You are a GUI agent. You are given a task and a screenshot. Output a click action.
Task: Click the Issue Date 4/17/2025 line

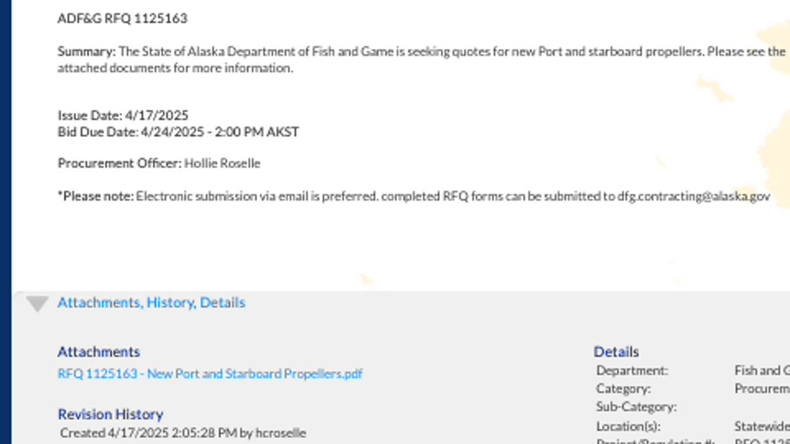pyautogui.click(x=123, y=115)
